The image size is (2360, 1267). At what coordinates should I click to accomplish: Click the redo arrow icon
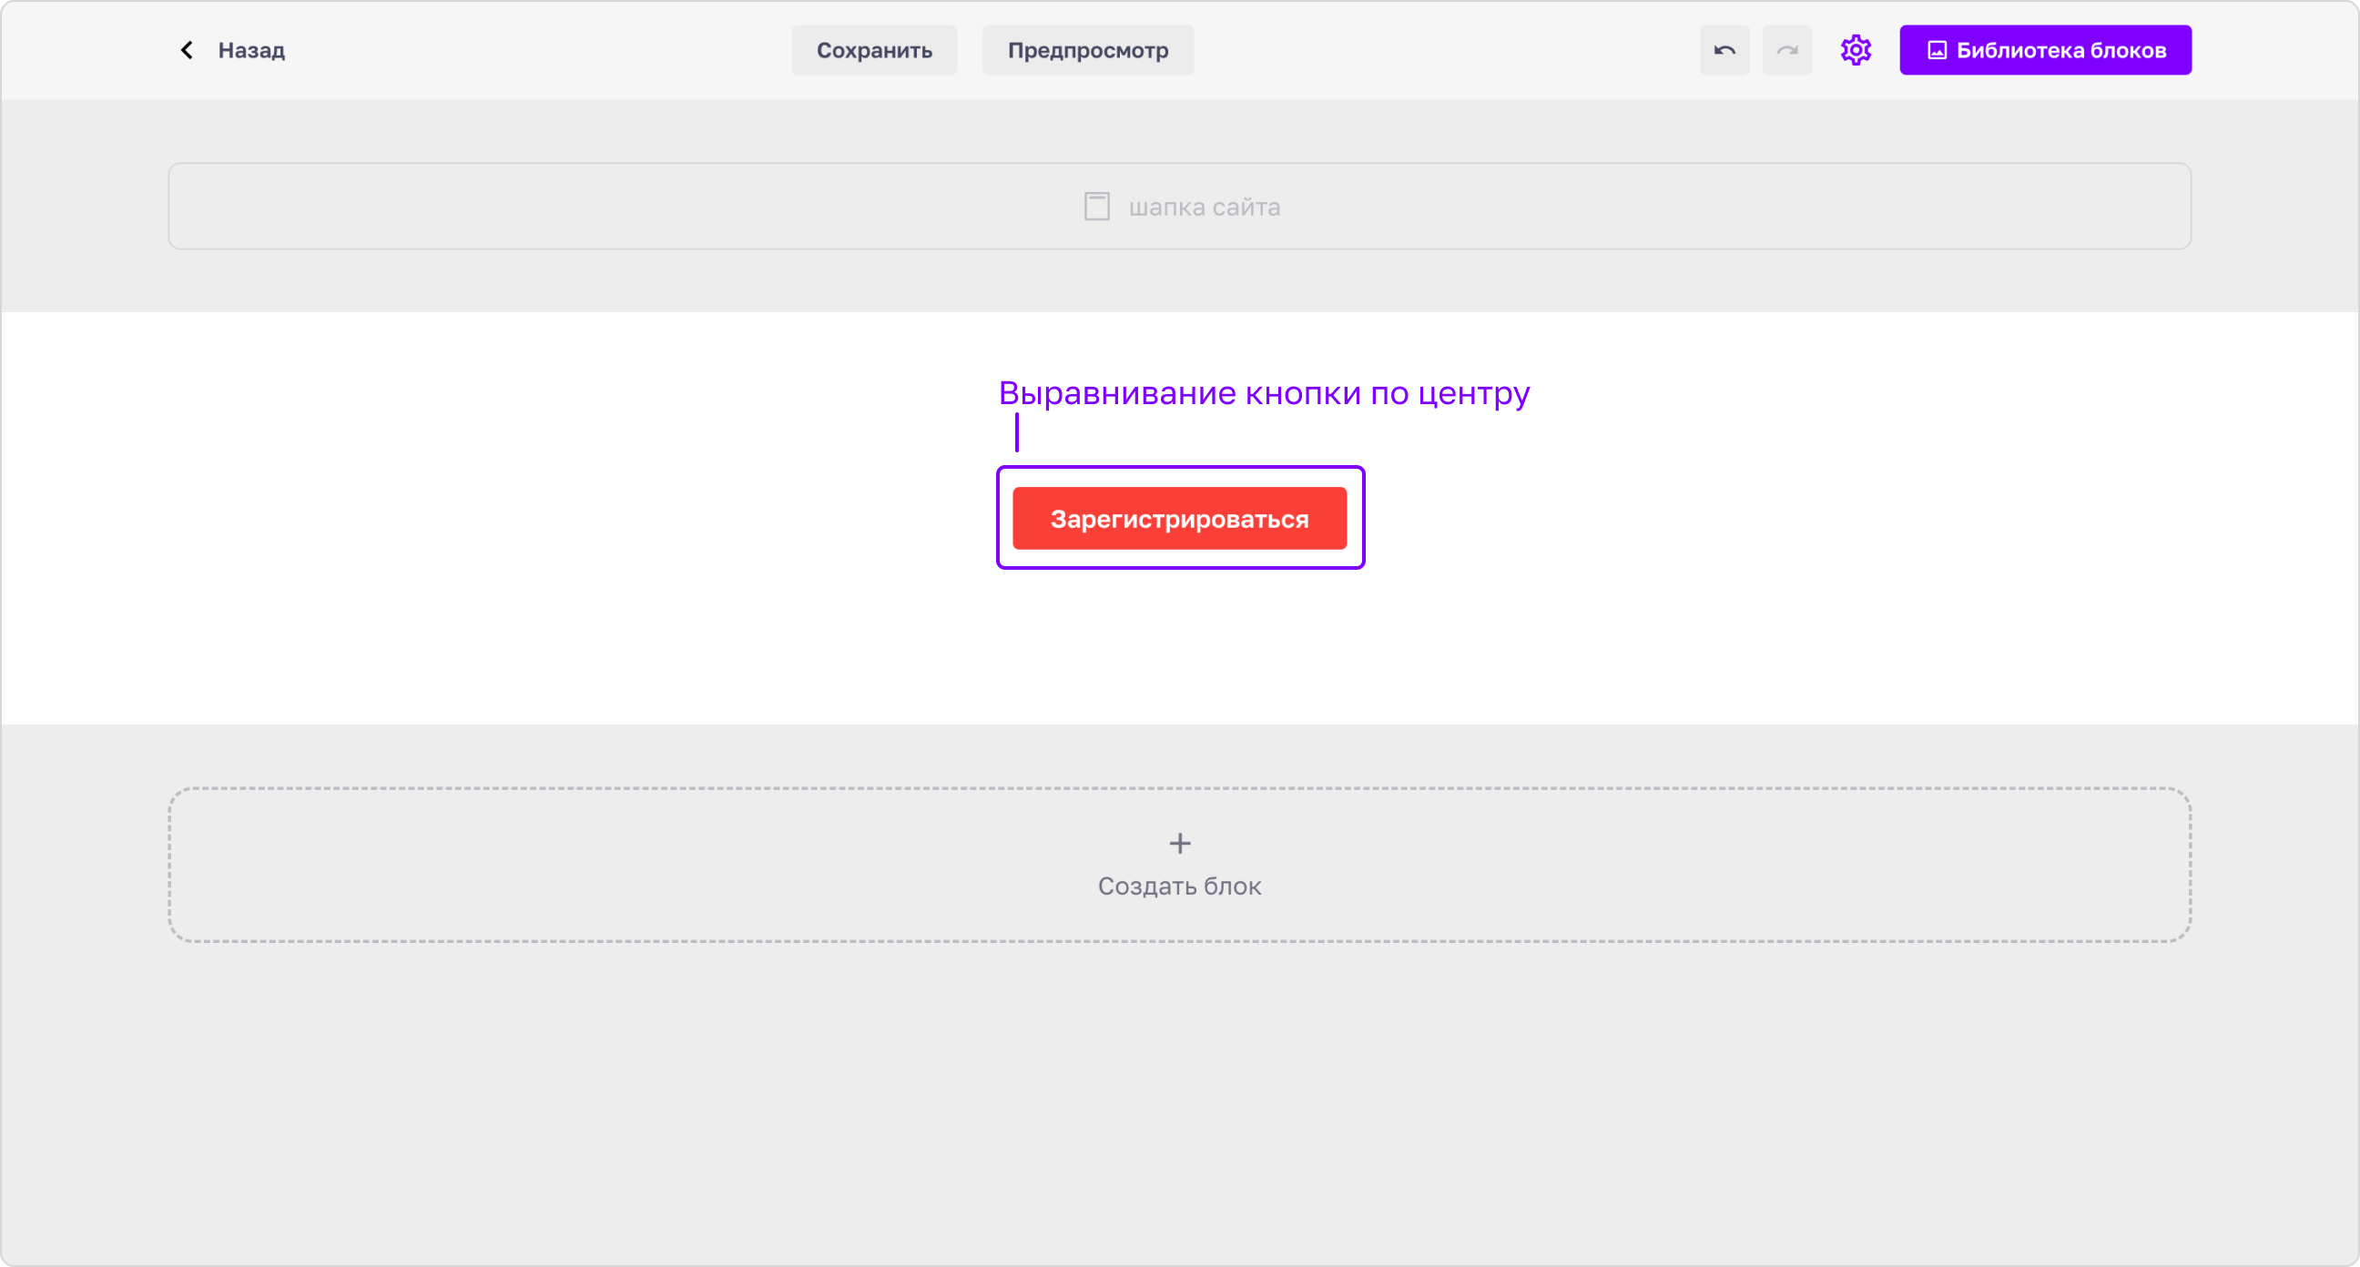tap(1786, 50)
